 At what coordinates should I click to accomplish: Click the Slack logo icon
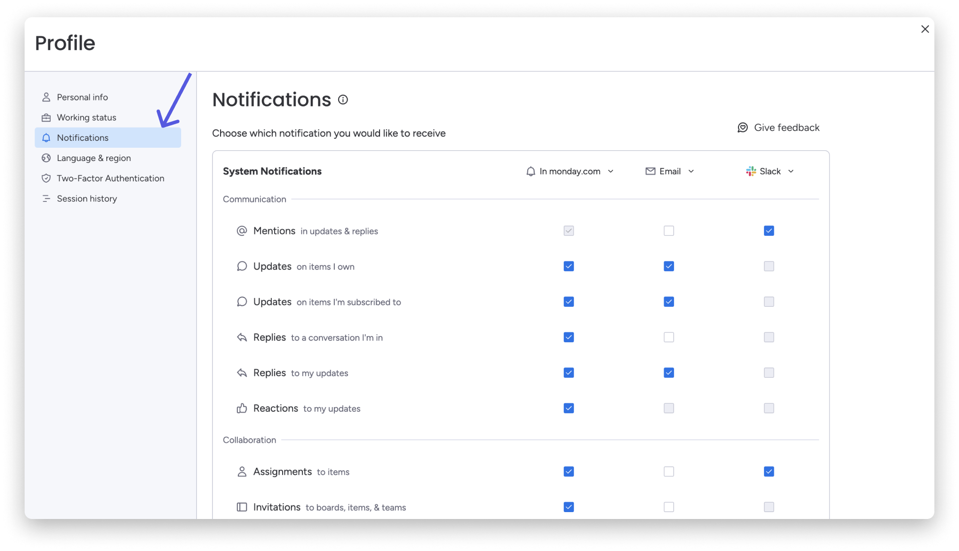coord(751,171)
